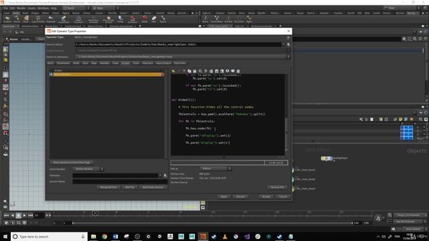This screenshot has height=241, width=429.
Task: Click the Duplicate shelf tool
Action: [51, 19]
